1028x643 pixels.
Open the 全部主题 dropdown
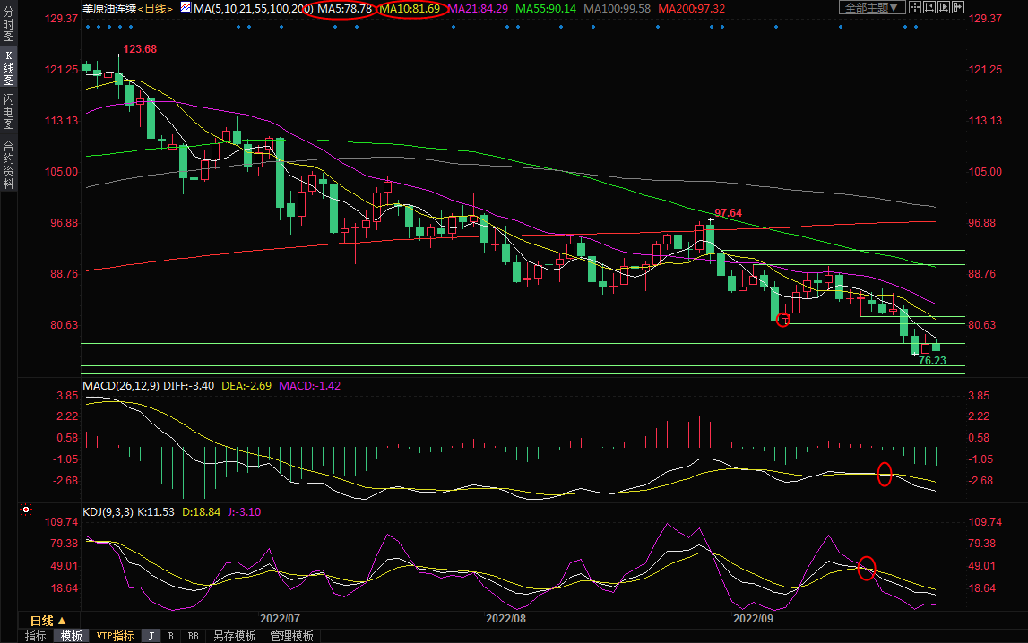(x=871, y=7)
